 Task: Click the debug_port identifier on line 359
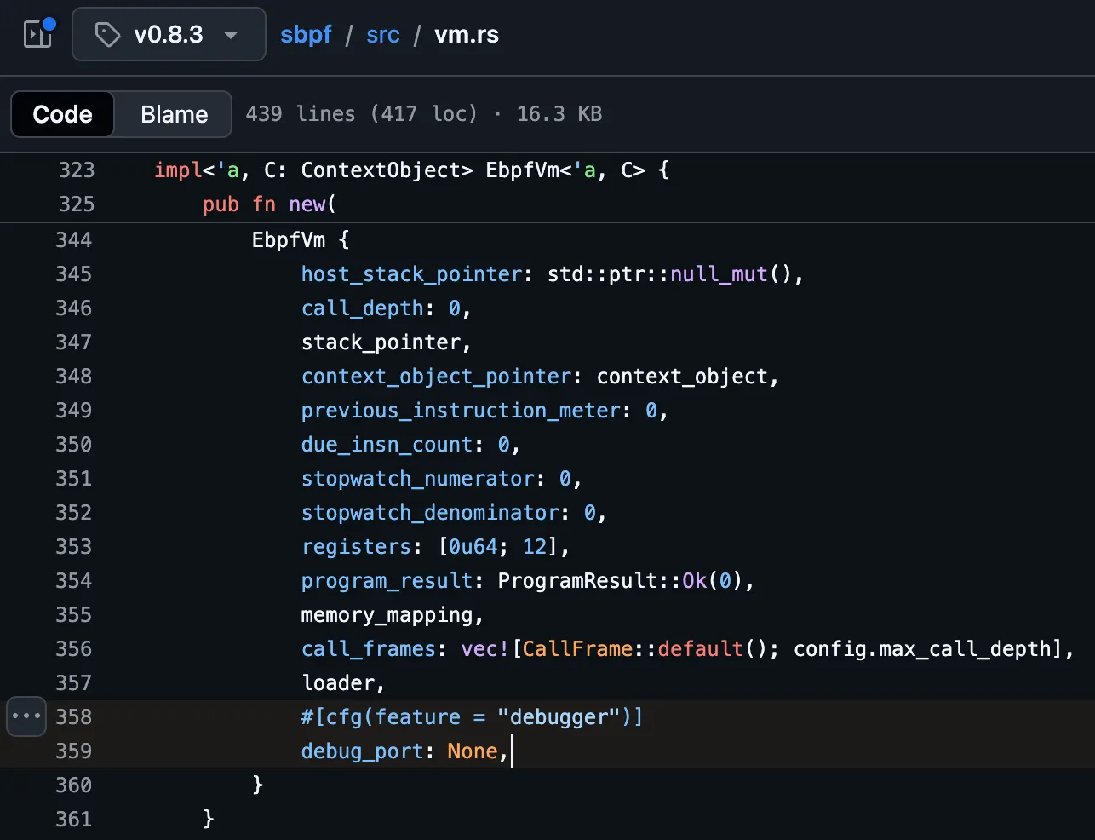coord(362,751)
